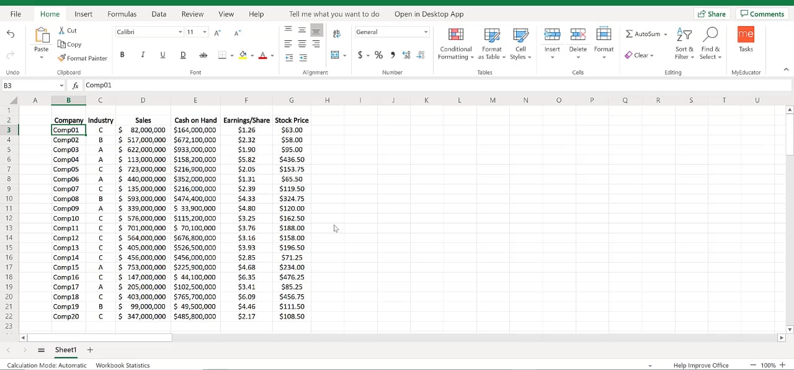The height and width of the screenshot is (370, 794).
Task: Click Open in Desktop App
Action: point(429,14)
